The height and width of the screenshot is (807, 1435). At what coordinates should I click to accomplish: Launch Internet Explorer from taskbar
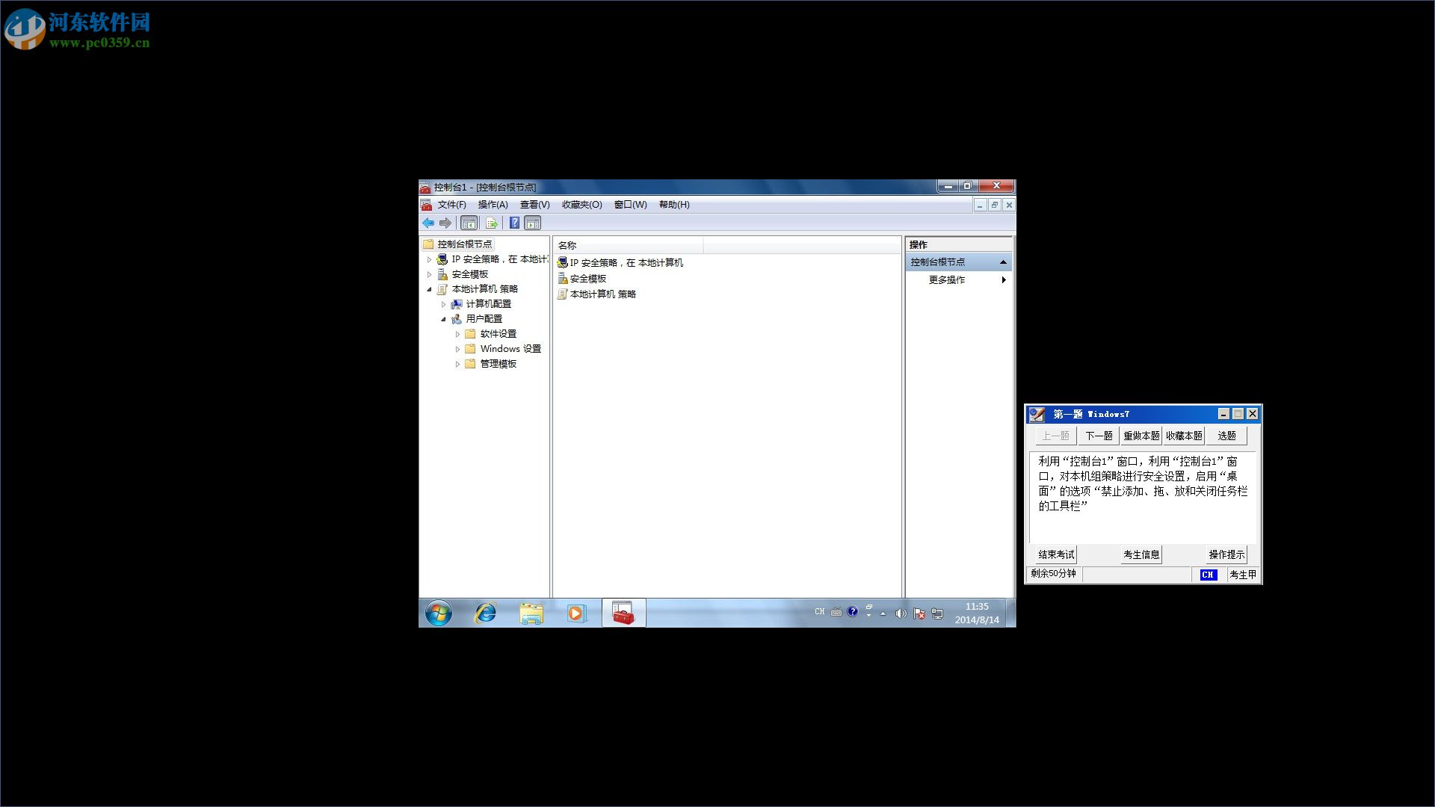click(x=486, y=613)
